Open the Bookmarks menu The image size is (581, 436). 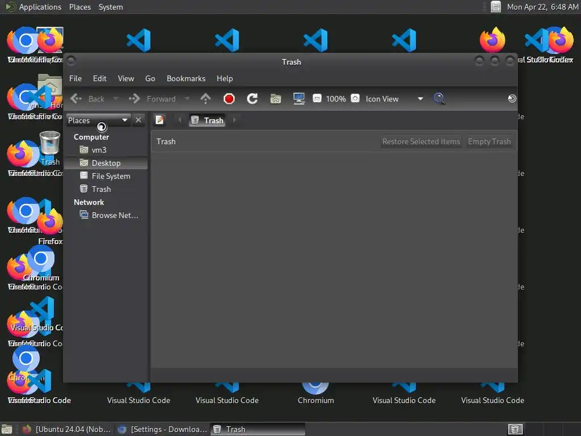click(186, 78)
